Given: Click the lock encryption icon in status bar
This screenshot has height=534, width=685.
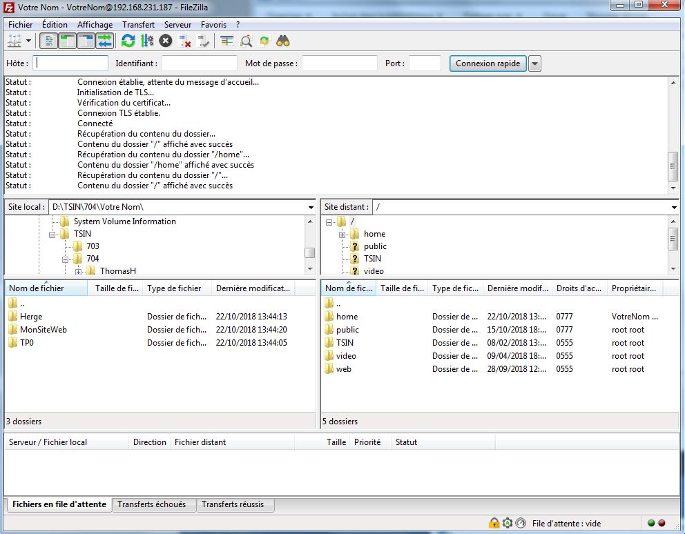Looking at the screenshot, I should (x=494, y=523).
